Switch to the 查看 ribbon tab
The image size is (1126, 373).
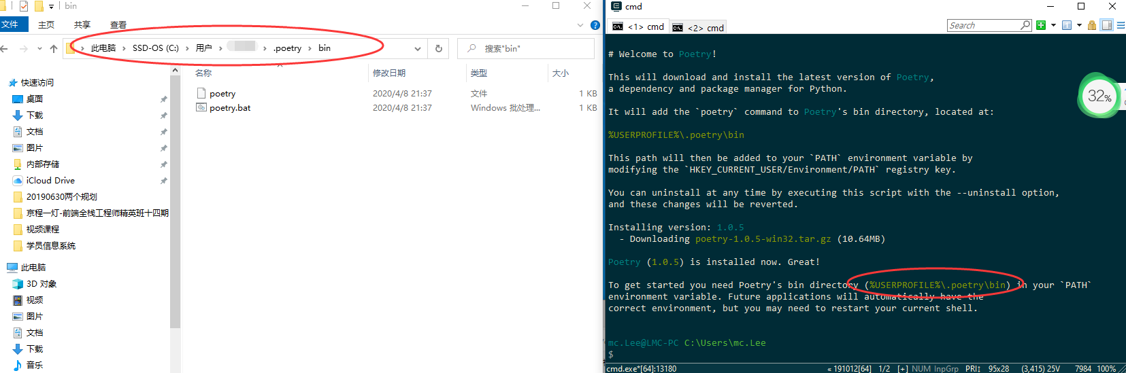(118, 24)
